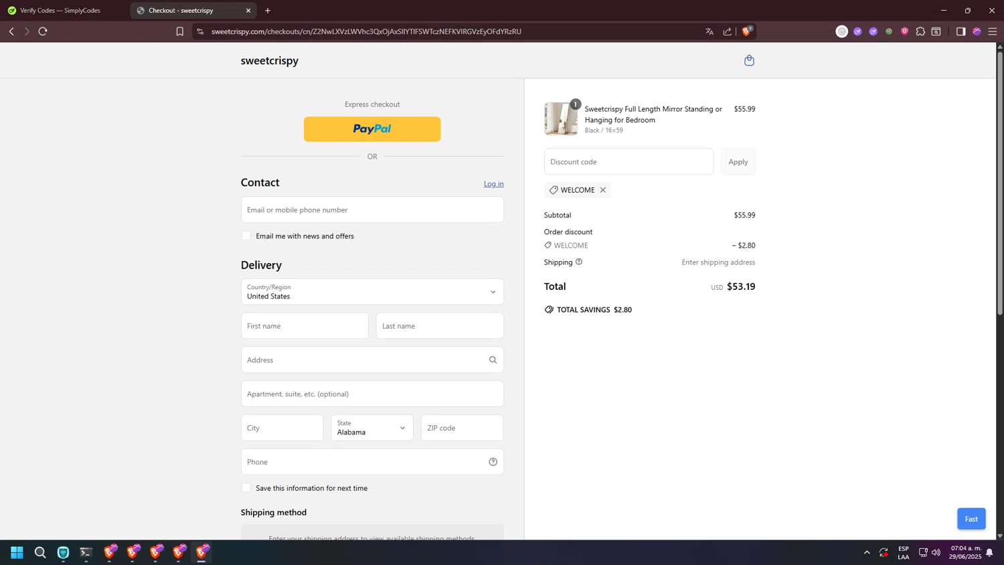Viewport: 1004px width, 565px height.
Task: Click the Last name field
Action: [x=440, y=326]
